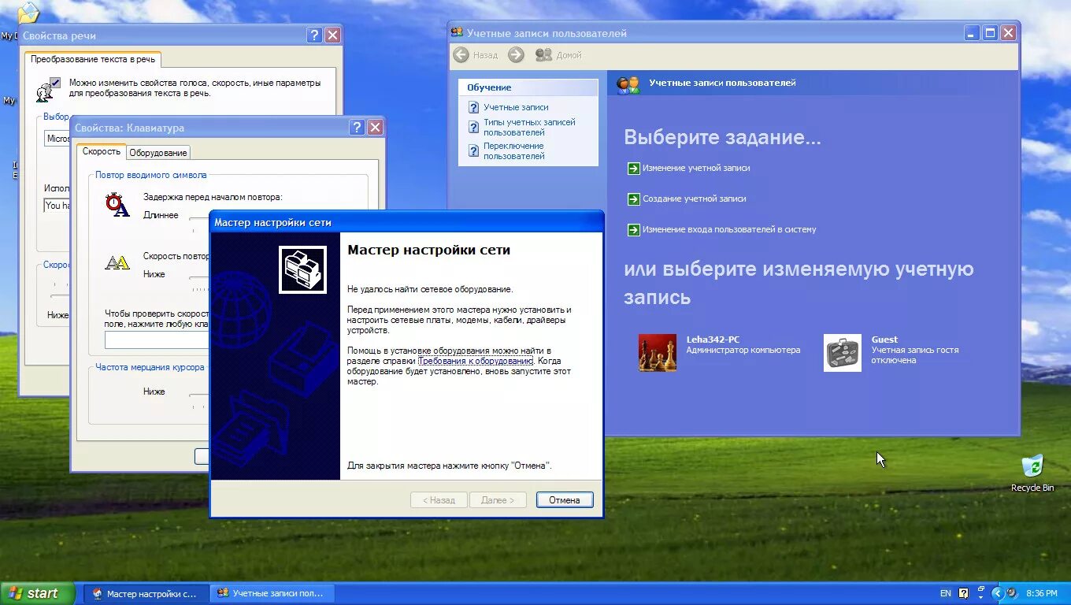Image resolution: width=1071 pixels, height=605 pixels.
Task: Click the cursor blink rate slider
Action: pos(199,396)
